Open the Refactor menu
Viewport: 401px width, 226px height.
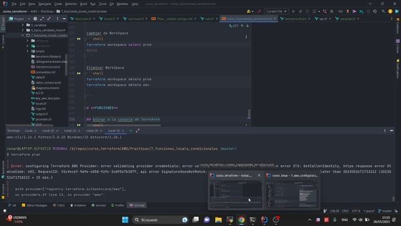71,4
